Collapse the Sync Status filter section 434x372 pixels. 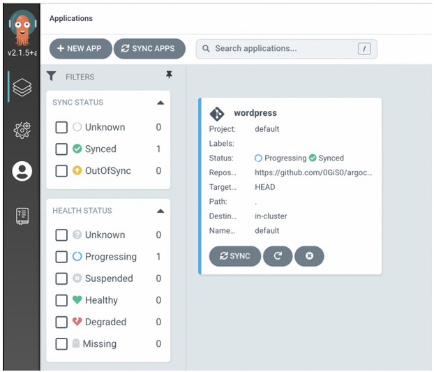tap(160, 103)
